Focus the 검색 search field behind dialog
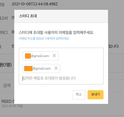Screen dimensions: 124x117 [x=7, y=85]
